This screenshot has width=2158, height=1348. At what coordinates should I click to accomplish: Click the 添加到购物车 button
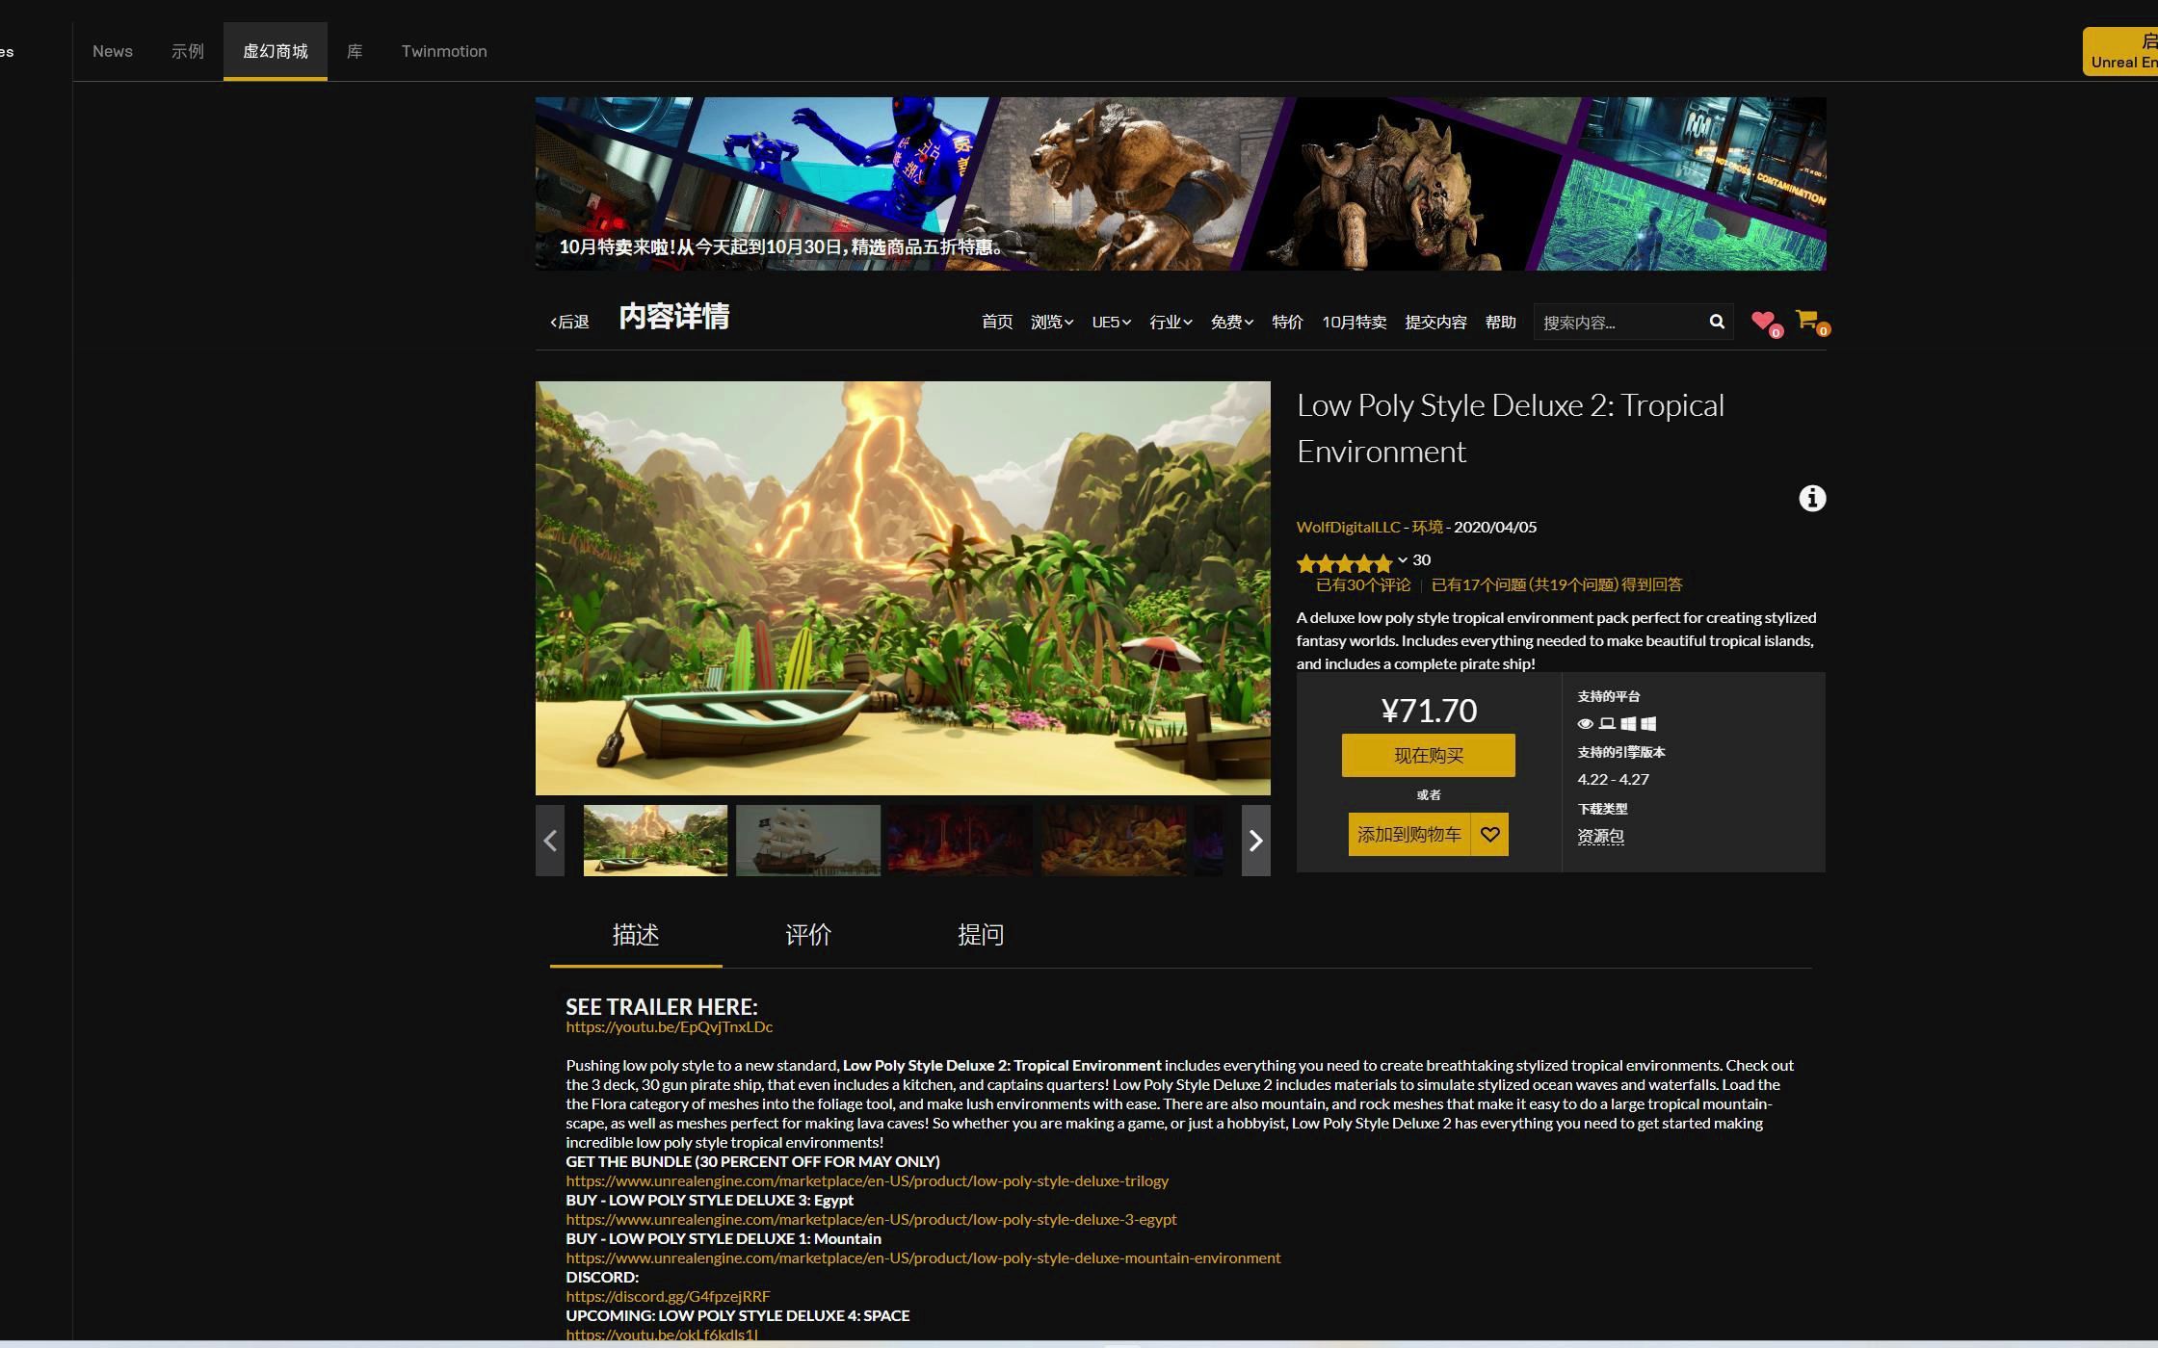(1408, 835)
